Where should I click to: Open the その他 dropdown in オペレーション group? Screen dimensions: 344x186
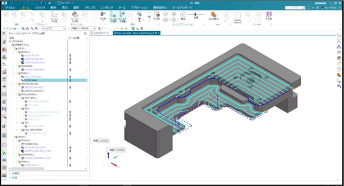[103, 16]
